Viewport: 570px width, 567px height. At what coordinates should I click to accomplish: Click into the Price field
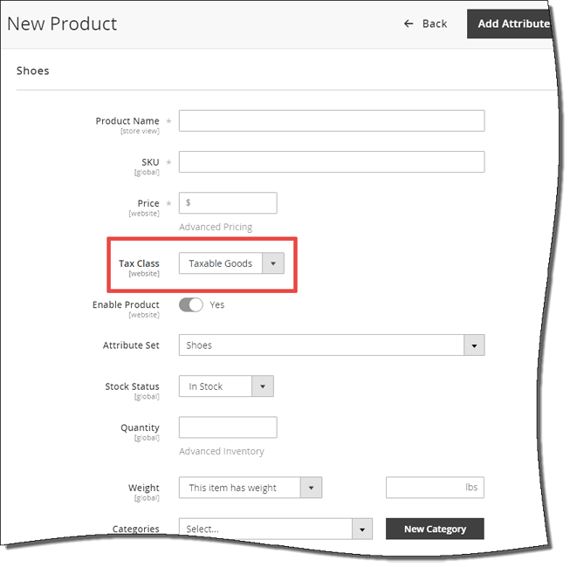pos(228,203)
